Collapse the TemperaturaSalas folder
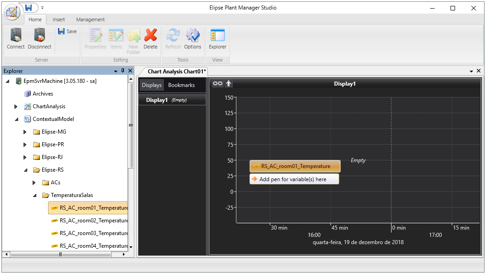The width and height of the screenshot is (485, 274). point(34,195)
